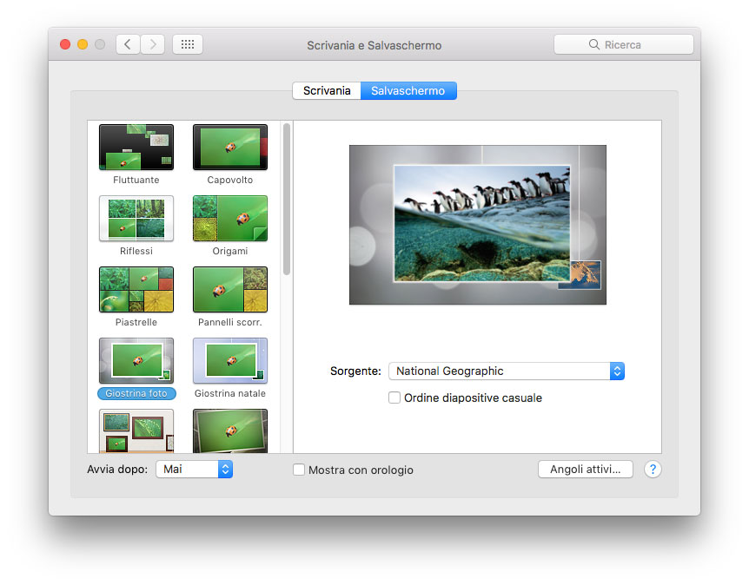The width and height of the screenshot is (749, 585).
Task: Open the Avvia dopo Mai dropdown
Action: [x=194, y=469]
